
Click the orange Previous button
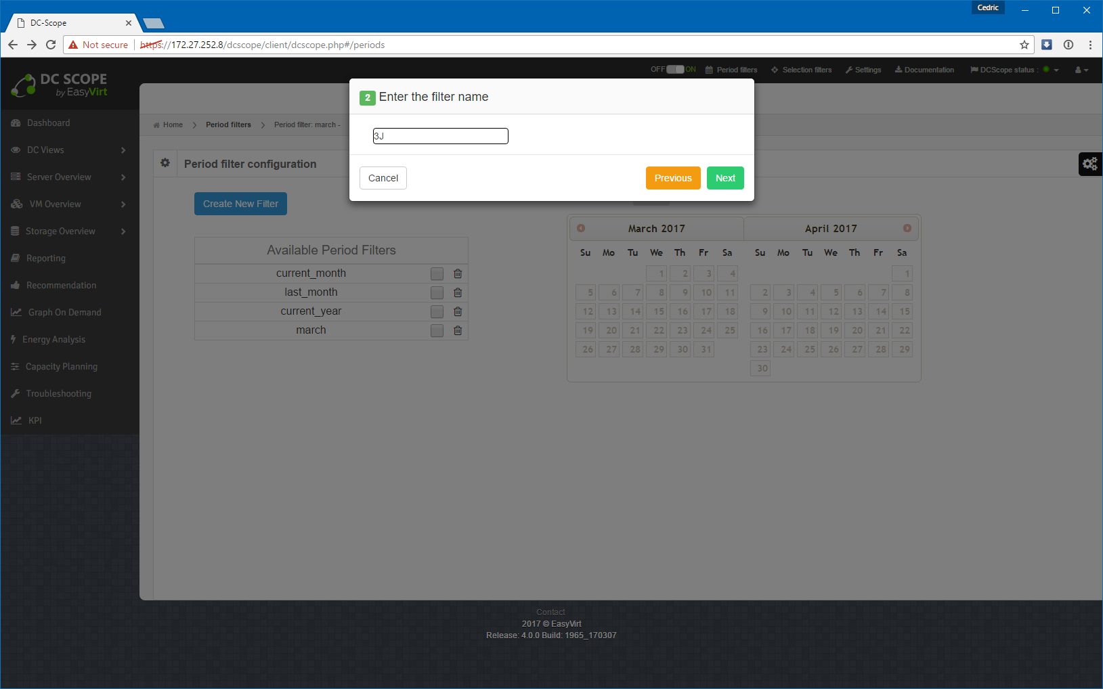[x=672, y=178]
